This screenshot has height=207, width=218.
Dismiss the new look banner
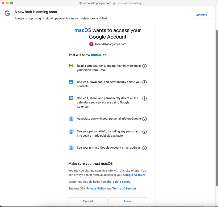[x=201, y=15]
